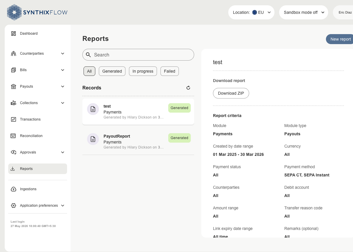Image resolution: width=353 pixels, height=252 pixels.
Task: Click the document icon of PayoutReport
Action: (x=93, y=139)
